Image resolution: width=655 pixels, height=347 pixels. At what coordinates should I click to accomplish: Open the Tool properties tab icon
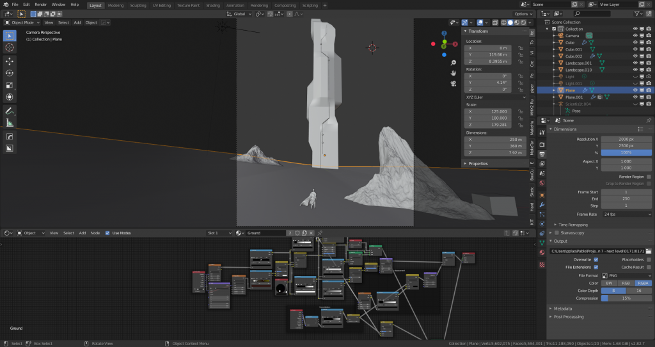pyautogui.click(x=542, y=132)
